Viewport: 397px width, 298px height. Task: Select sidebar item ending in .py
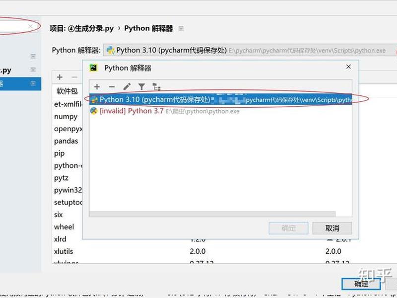click(x=20, y=70)
